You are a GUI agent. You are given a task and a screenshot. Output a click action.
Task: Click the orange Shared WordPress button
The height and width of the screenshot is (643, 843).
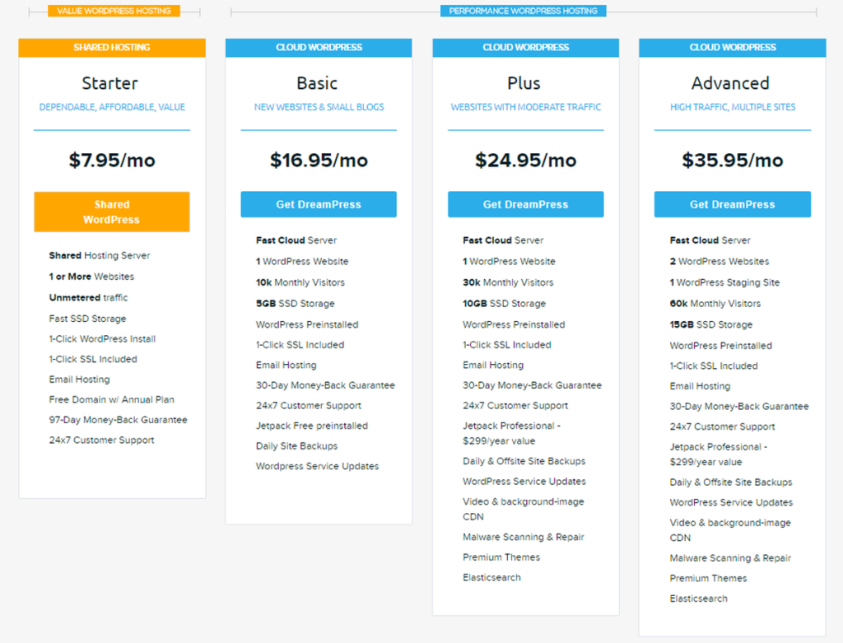coord(112,212)
